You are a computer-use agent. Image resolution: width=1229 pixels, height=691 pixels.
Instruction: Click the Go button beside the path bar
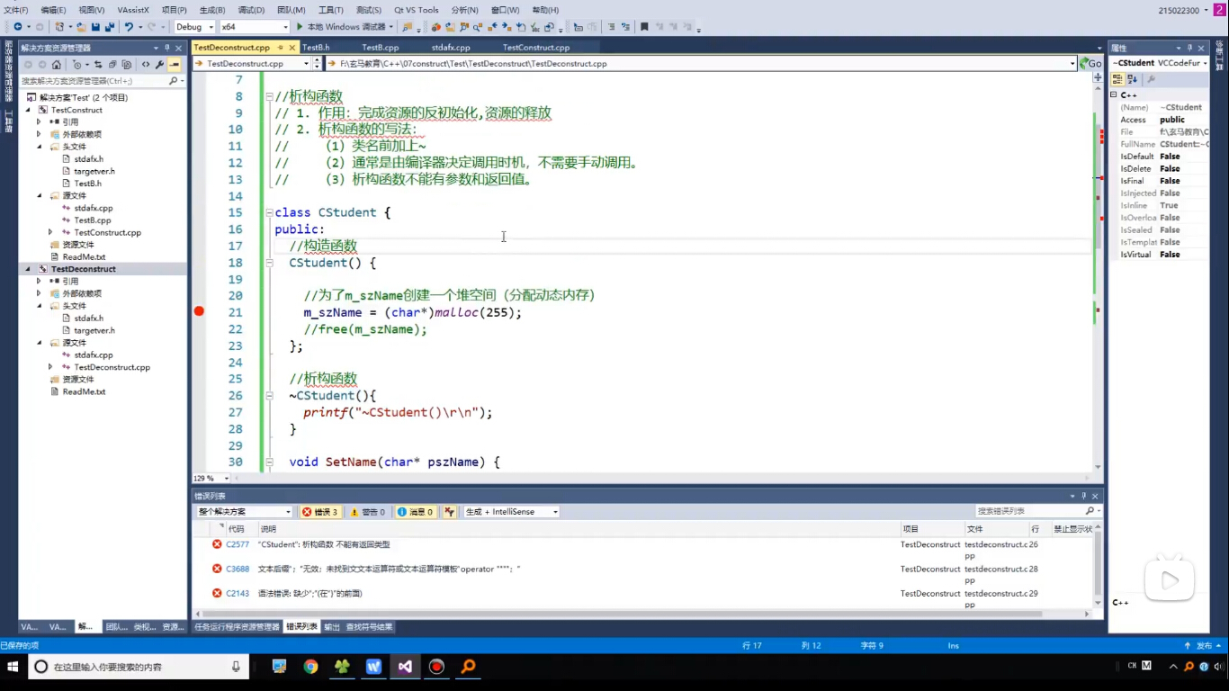1092,64
